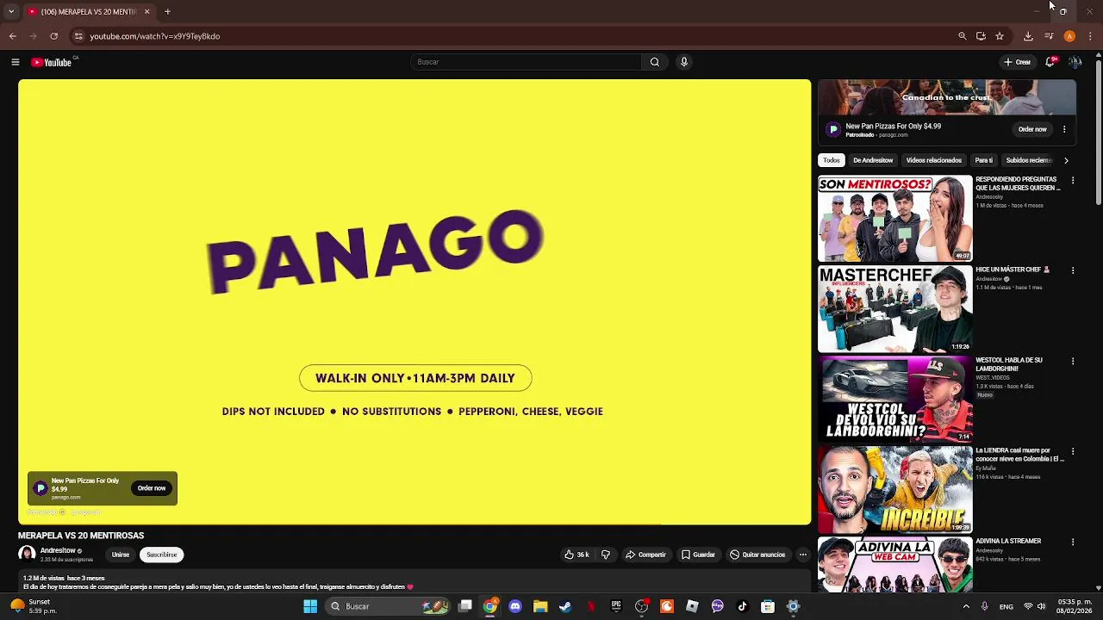Open options for the sidebar Panago ad
This screenshot has width=1103, height=620.
[x=1064, y=129]
